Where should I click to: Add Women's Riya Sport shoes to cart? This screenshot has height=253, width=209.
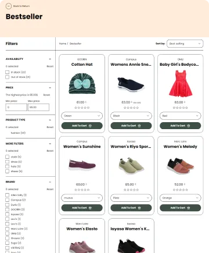[x=131, y=208]
